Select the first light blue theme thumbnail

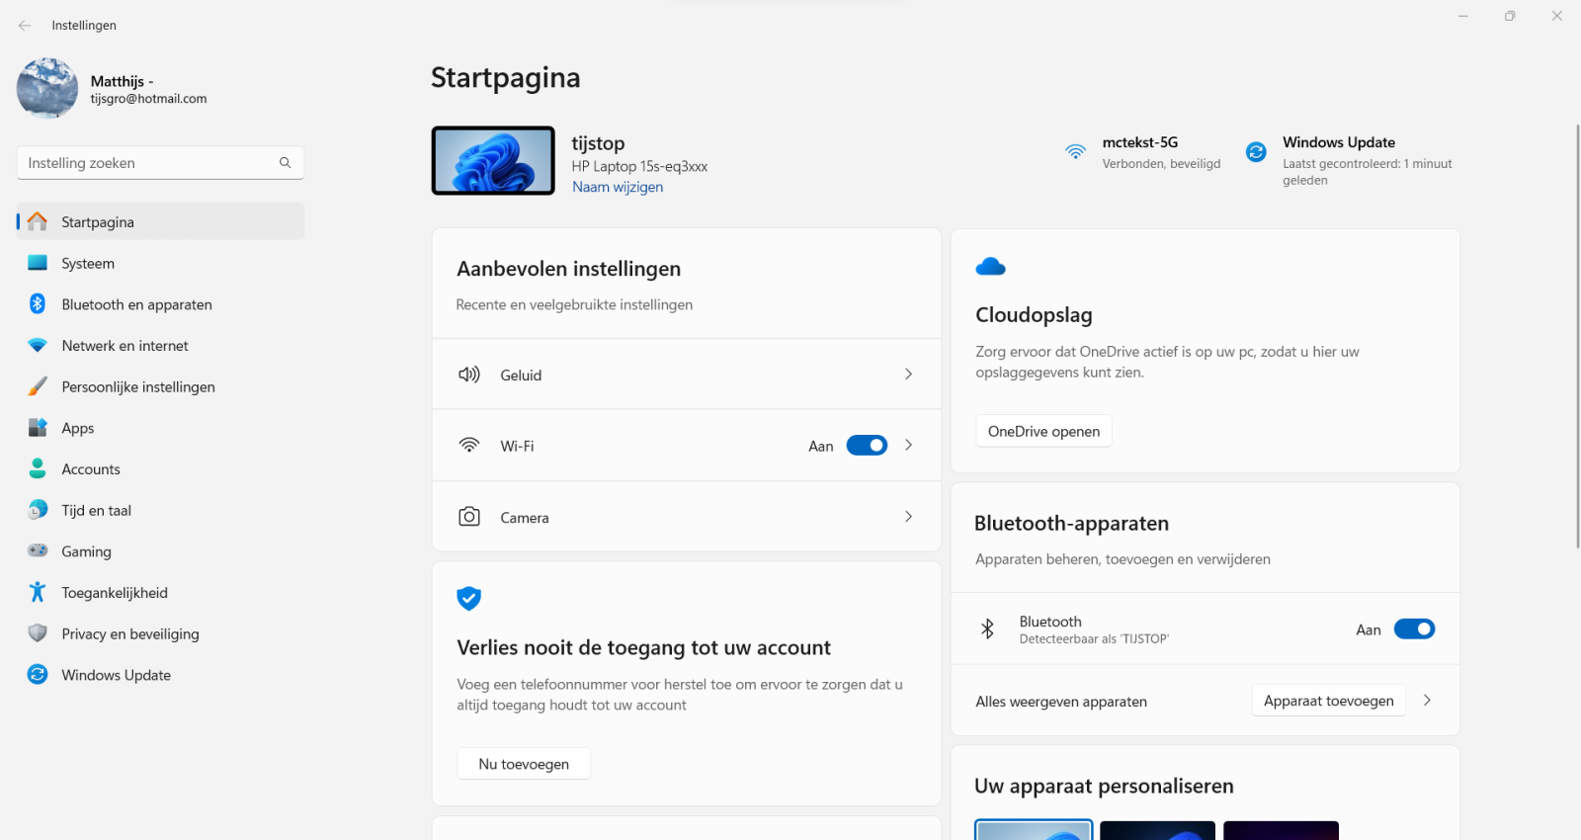(1034, 830)
